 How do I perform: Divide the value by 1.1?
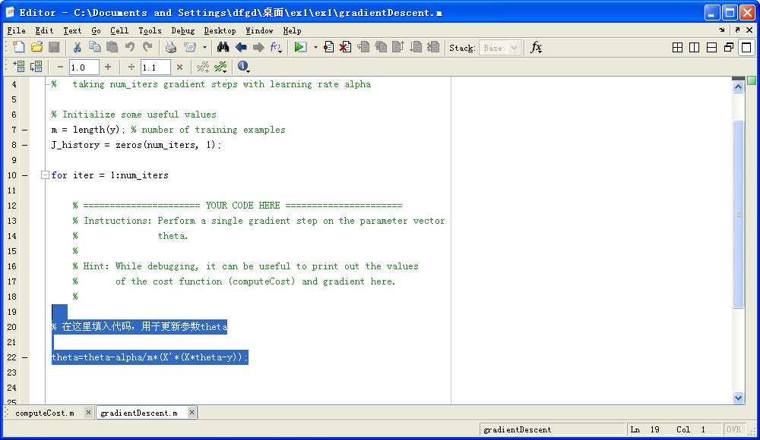point(131,67)
